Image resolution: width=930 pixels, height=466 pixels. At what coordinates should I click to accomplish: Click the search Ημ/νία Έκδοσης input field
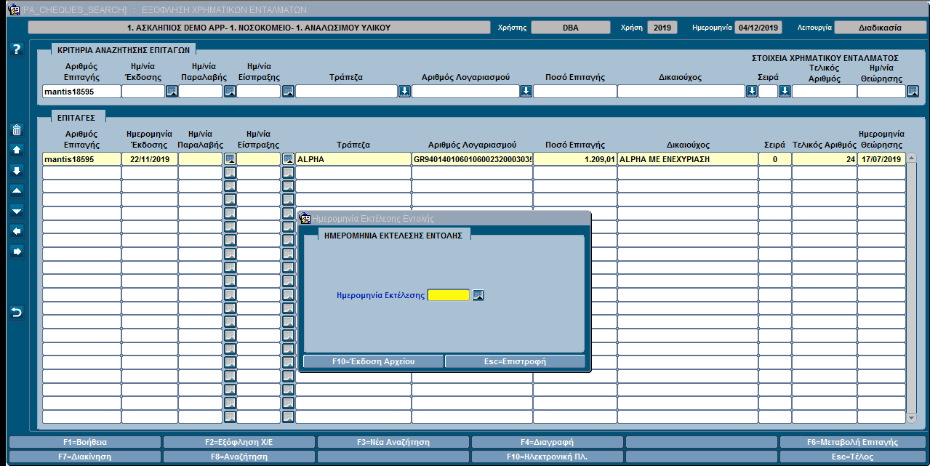click(143, 92)
